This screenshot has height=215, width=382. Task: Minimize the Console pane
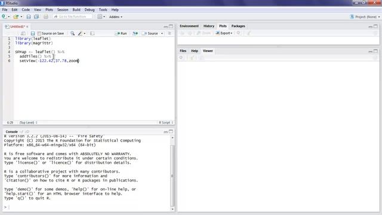(166, 131)
